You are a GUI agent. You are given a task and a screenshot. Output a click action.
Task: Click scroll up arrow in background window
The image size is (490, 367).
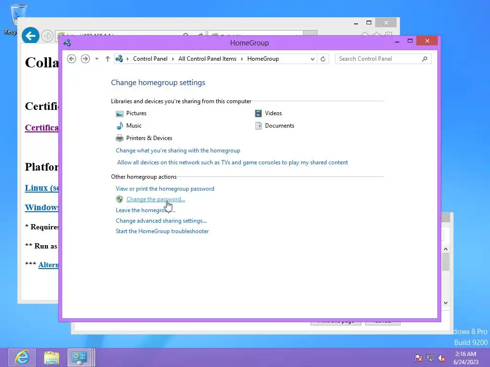pyautogui.click(x=445, y=249)
